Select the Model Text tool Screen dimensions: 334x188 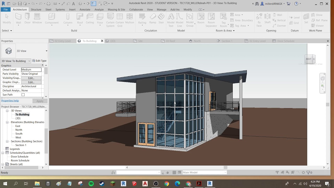click(x=171, y=20)
